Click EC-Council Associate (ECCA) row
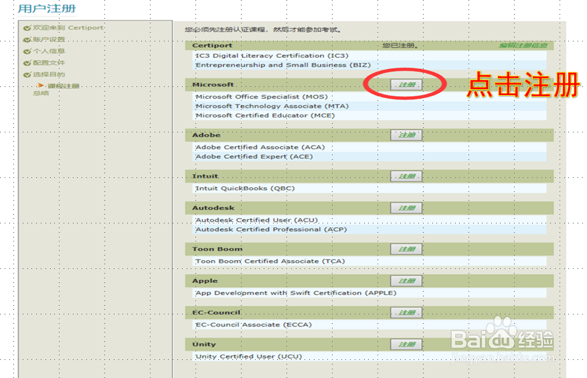The image size is (587, 378). click(x=369, y=325)
